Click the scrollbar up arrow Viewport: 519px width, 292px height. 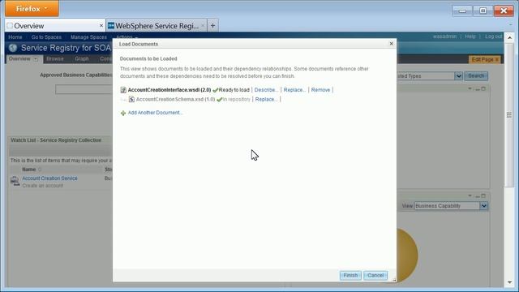click(x=509, y=37)
